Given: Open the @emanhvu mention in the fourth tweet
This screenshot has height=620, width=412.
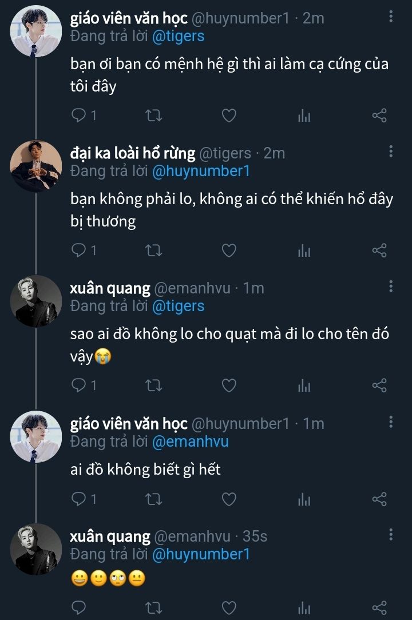Looking at the screenshot, I should (190, 441).
